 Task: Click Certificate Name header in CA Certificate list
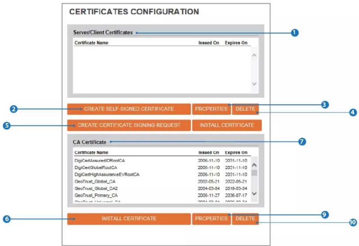pos(91,152)
